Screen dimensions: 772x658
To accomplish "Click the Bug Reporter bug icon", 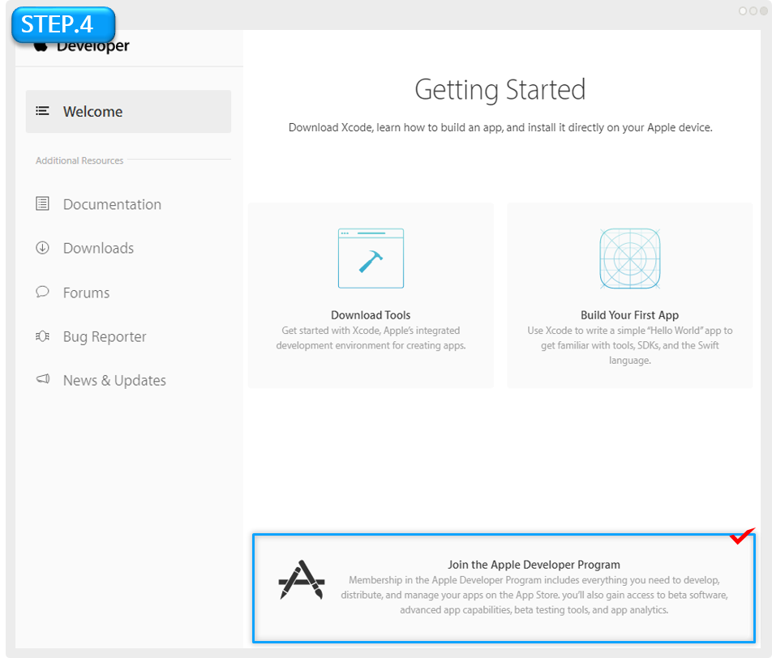I will pyautogui.click(x=43, y=336).
